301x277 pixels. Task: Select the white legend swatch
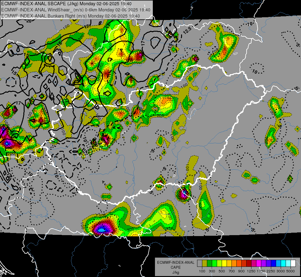point(293,263)
